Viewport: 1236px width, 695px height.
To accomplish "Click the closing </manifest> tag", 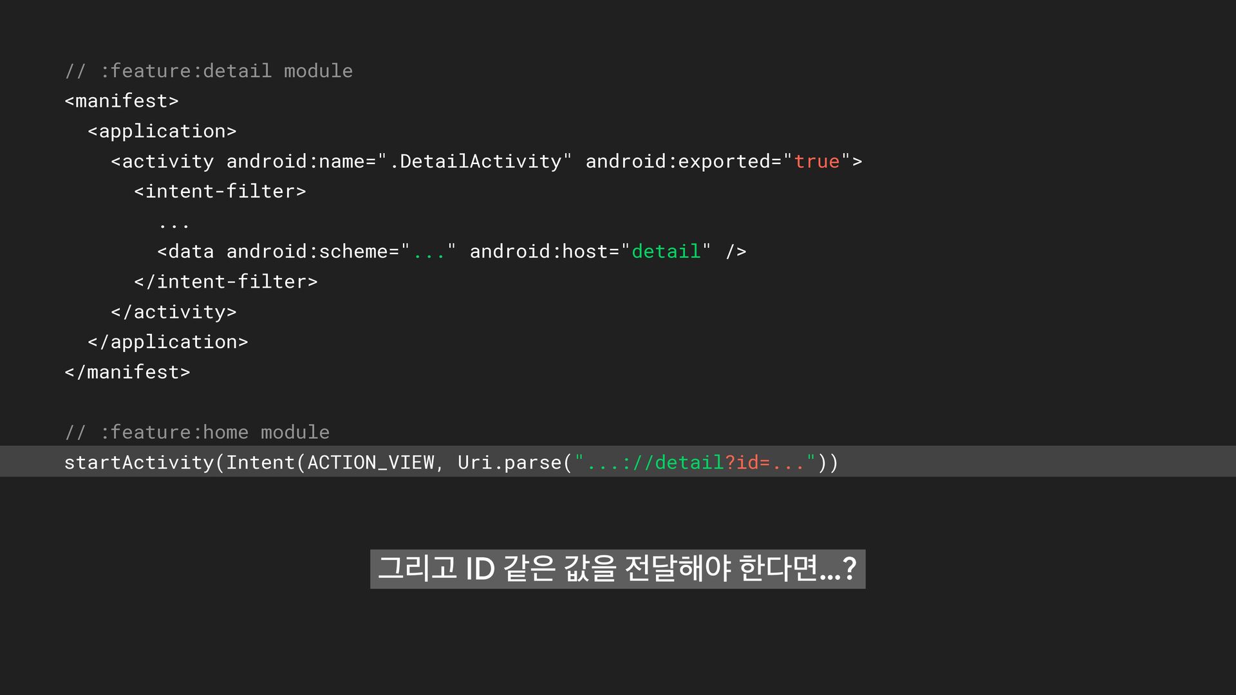I will tap(127, 373).
